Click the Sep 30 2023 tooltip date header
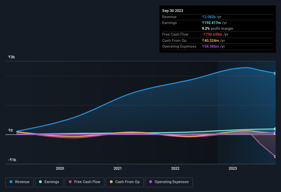The width and height of the screenshot is (281, 192). coord(173,11)
